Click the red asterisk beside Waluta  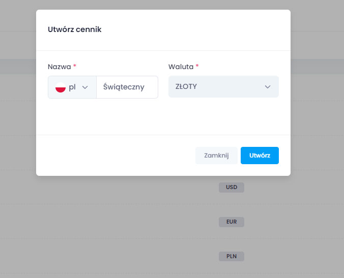197,67
